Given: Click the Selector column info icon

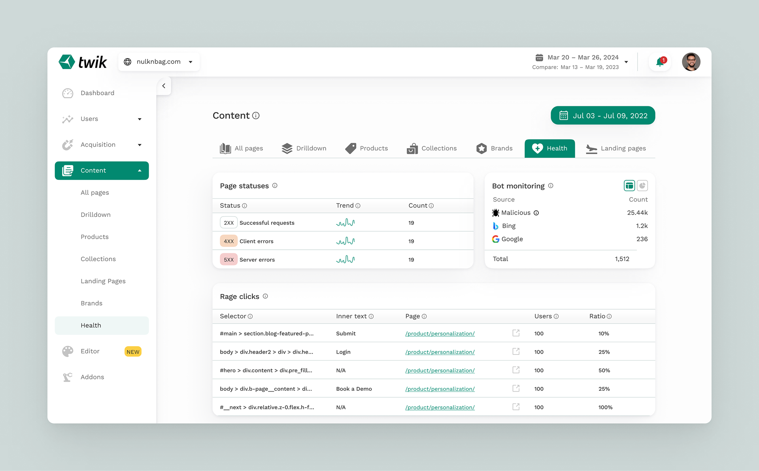Looking at the screenshot, I should pyautogui.click(x=250, y=317).
